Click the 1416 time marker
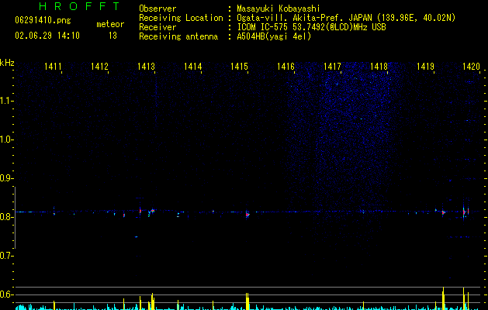This screenshot has height=310, width=488. coord(286,66)
